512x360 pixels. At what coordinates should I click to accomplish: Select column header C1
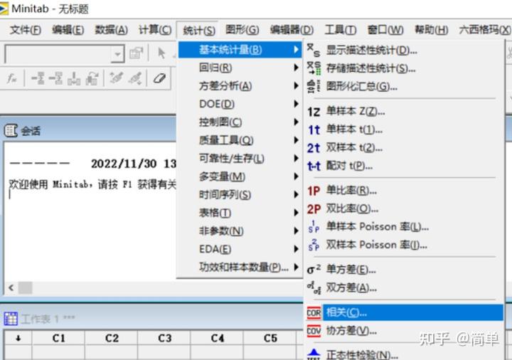click(58, 338)
